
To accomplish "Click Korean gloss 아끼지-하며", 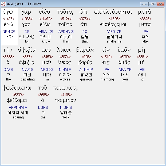I will pyautogui.click(x=18, y=113).
